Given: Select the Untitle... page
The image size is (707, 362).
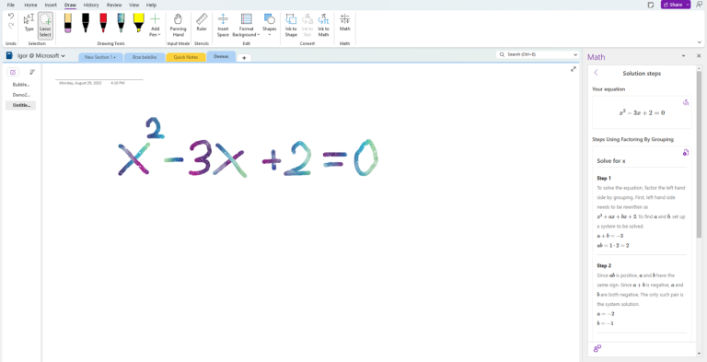Looking at the screenshot, I should [x=21, y=105].
